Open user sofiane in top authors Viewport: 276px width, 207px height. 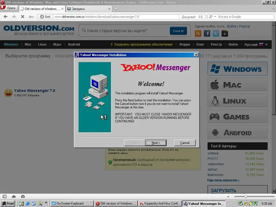tap(213, 153)
